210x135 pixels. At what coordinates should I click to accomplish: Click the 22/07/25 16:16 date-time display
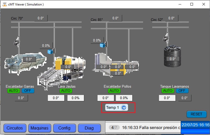[x=195, y=125]
